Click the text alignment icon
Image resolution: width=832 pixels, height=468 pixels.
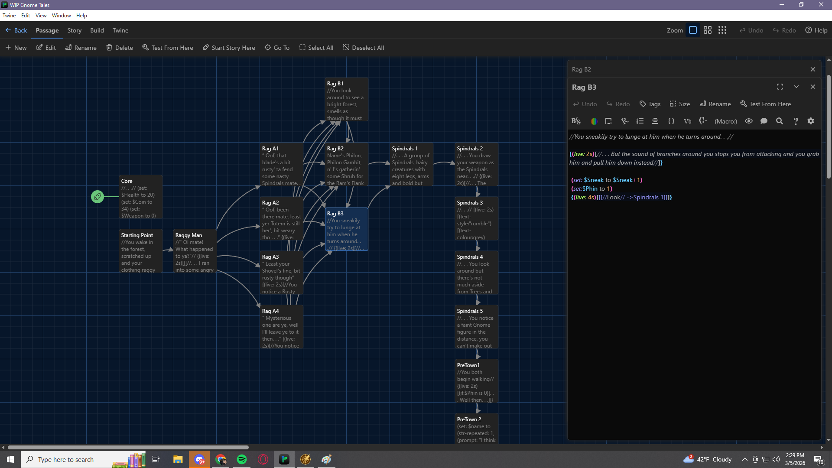tap(655, 121)
